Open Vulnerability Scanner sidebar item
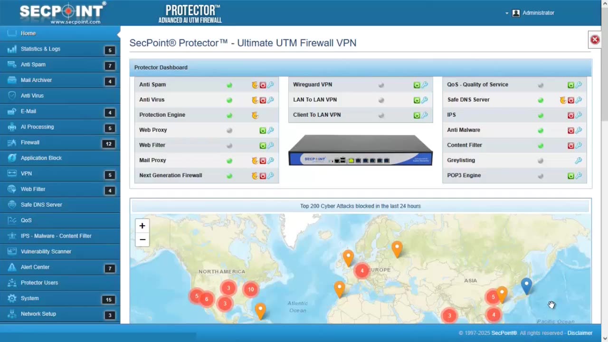The image size is (608, 342). (60, 251)
